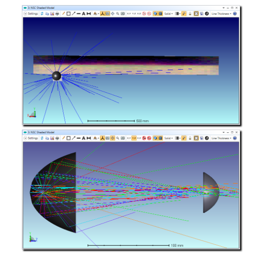Click the refresh icon in the top window toolbar

[x=42, y=13]
